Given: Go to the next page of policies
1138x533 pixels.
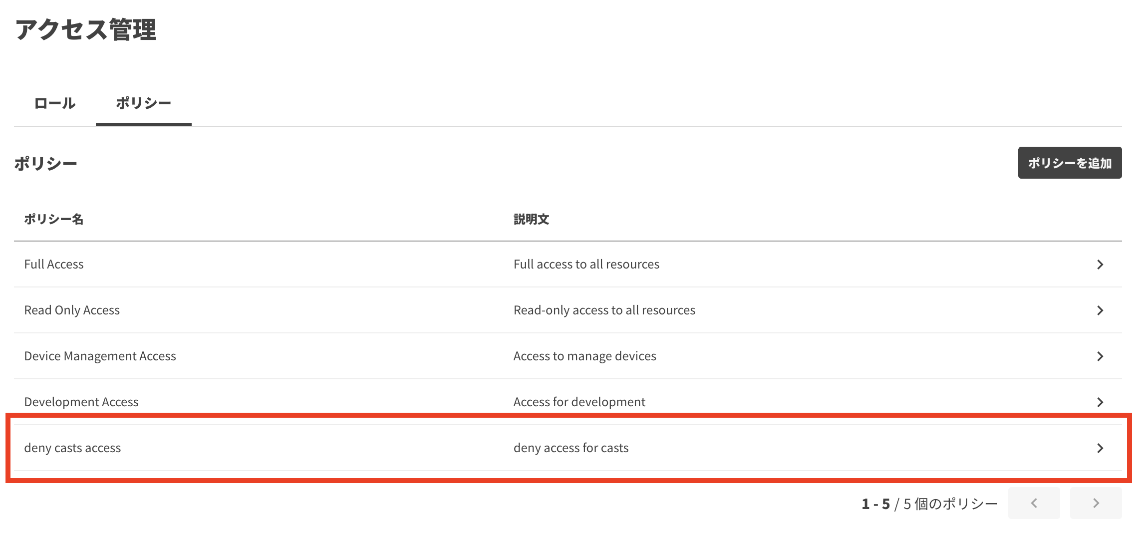Looking at the screenshot, I should coord(1096,503).
